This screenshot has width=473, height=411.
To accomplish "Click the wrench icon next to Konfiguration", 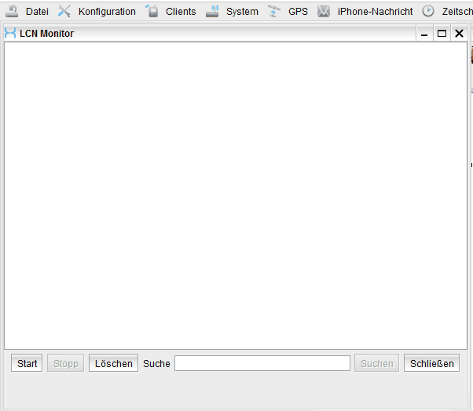I will pos(64,11).
